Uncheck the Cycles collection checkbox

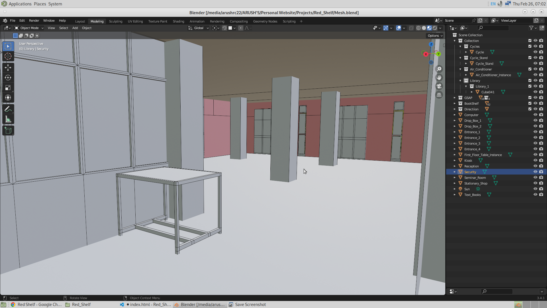click(529, 46)
